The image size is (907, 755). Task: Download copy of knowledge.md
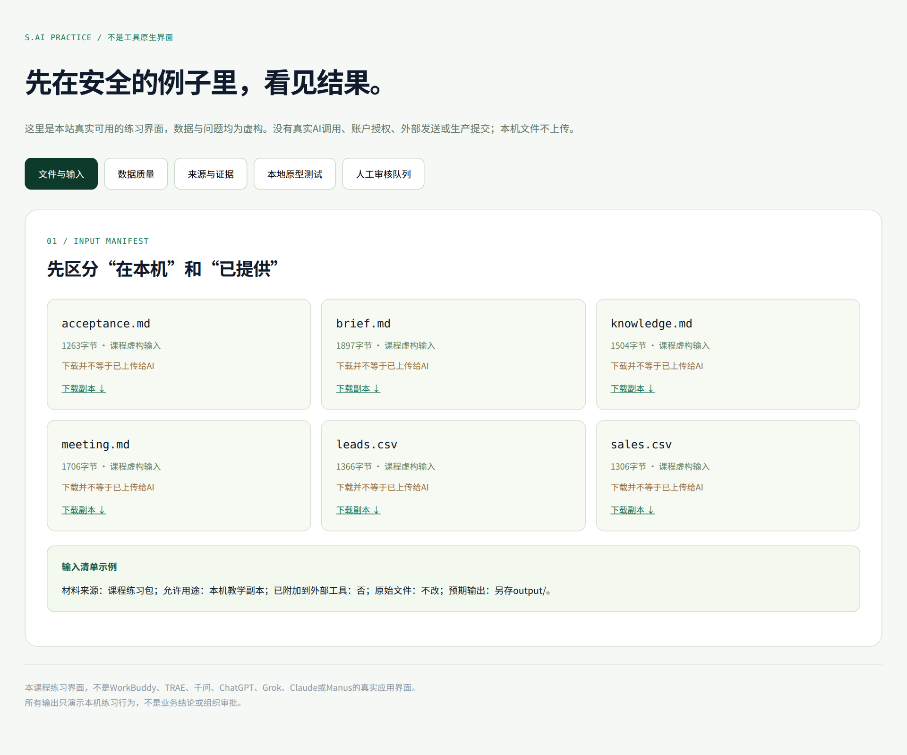point(633,389)
